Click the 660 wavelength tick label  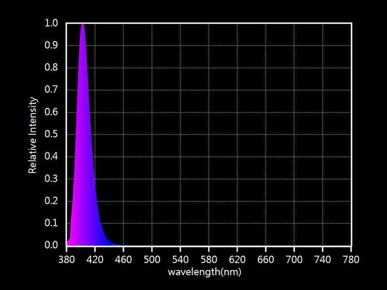point(266,260)
